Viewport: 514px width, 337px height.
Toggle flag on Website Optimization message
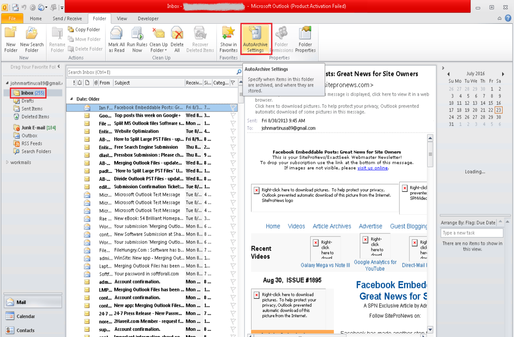(x=233, y=131)
